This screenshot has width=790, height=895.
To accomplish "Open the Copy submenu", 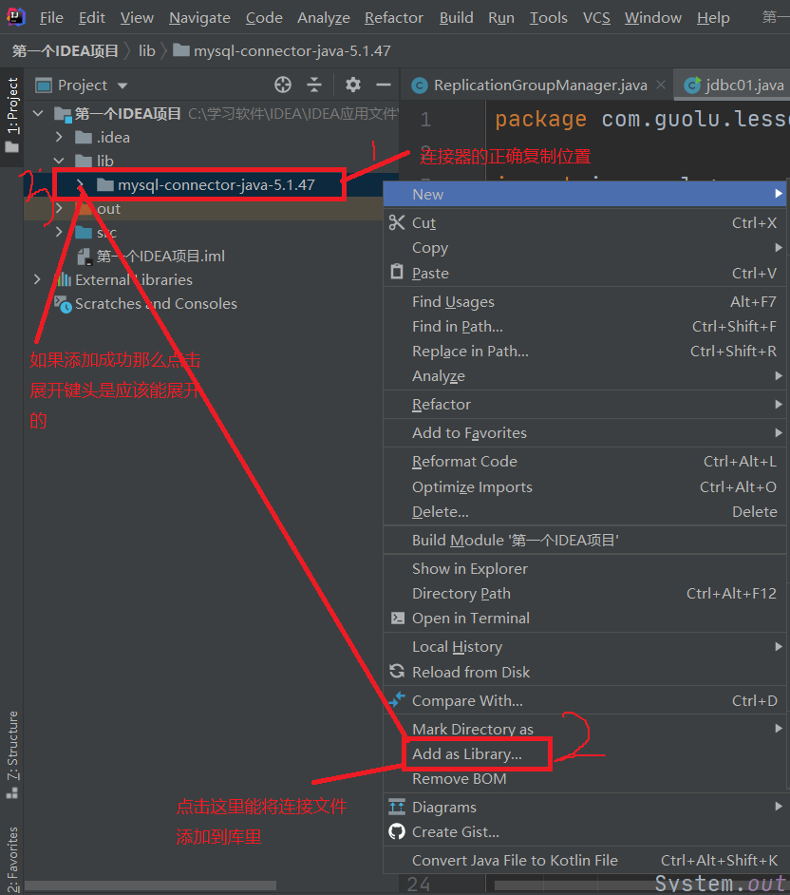I will coord(585,248).
